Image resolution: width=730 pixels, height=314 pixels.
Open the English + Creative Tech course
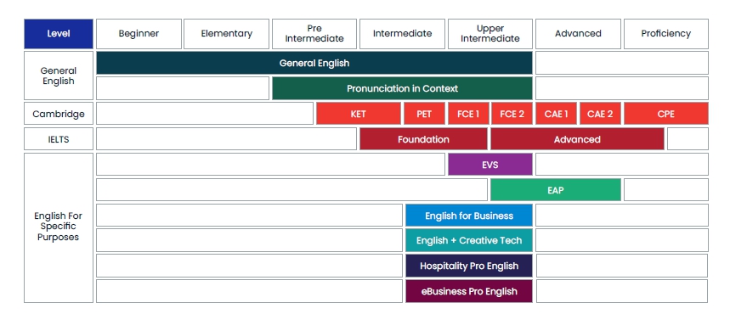(x=469, y=240)
